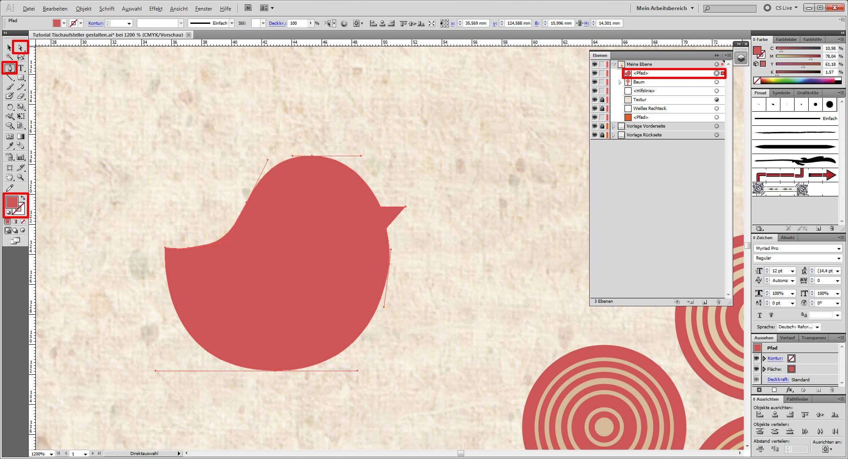Hide the Baum sublayer

[x=594, y=82]
